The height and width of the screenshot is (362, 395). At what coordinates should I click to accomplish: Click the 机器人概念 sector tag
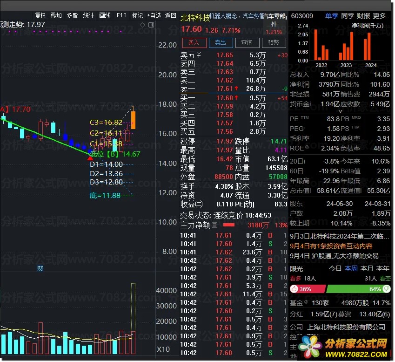pyautogui.click(x=223, y=16)
